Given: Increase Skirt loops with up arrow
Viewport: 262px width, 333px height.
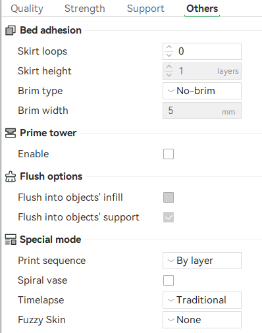Looking at the screenshot, I should [x=169, y=47].
